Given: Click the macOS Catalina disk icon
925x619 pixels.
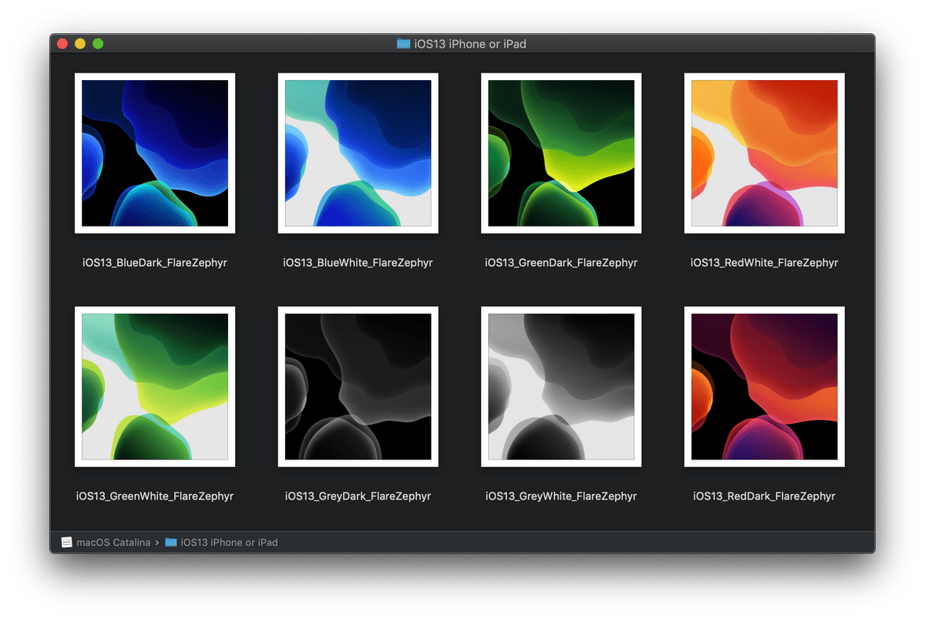Looking at the screenshot, I should pyautogui.click(x=67, y=543).
